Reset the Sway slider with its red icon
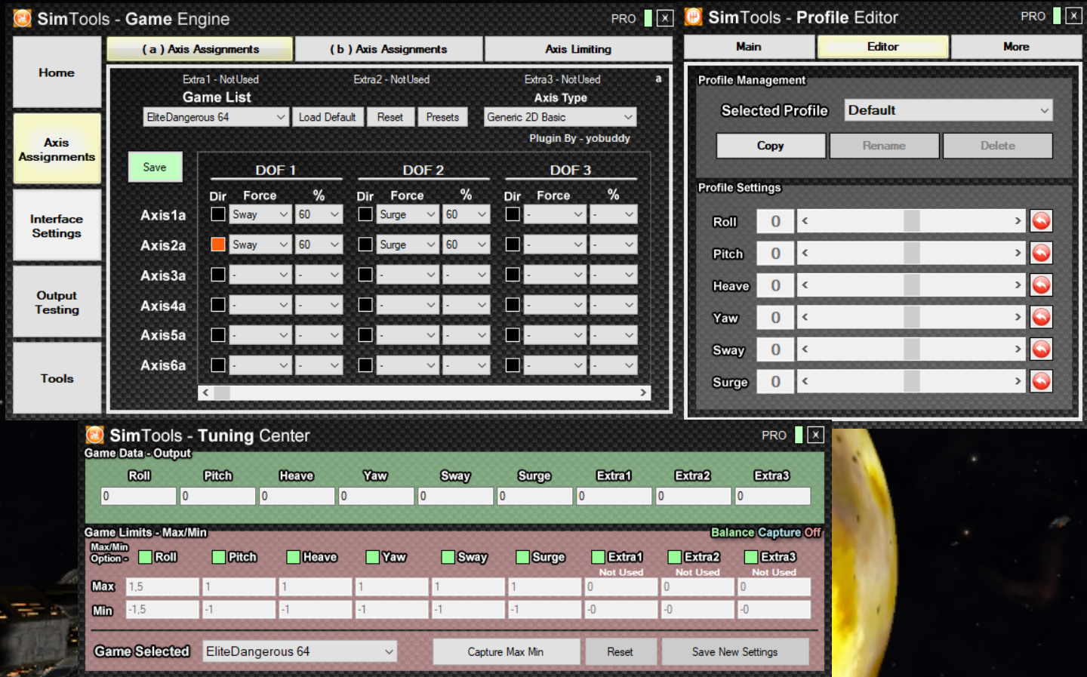Image resolution: width=1087 pixels, height=677 pixels. point(1041,349)
